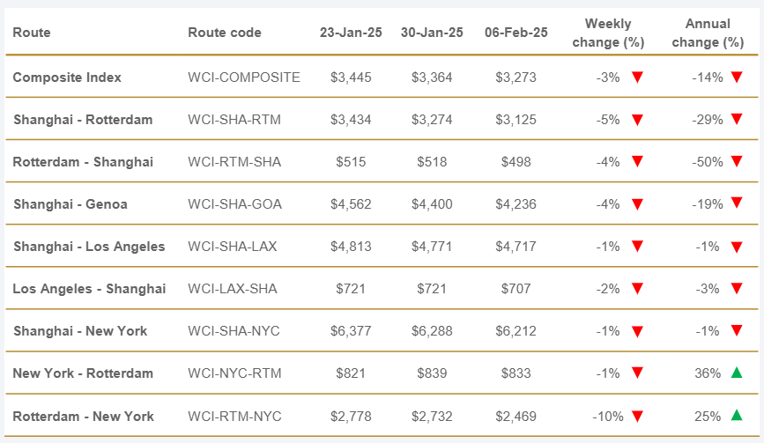Viewport: 764px width, 443px height.
Task: Click the Composite Index weekly change red arrow
Action: [x=638, y=78]
